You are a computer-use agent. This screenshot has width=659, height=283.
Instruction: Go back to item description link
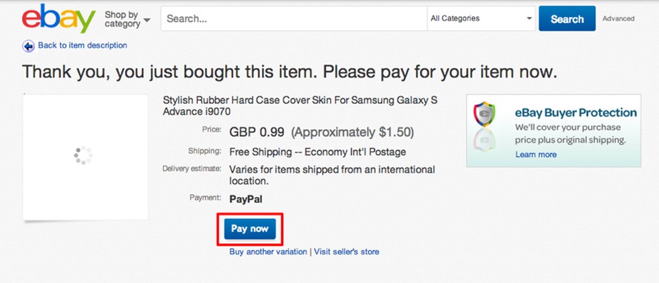coord(82,45)
